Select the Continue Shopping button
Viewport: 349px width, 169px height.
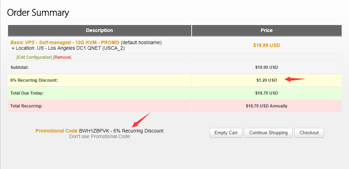pos(268,133)
